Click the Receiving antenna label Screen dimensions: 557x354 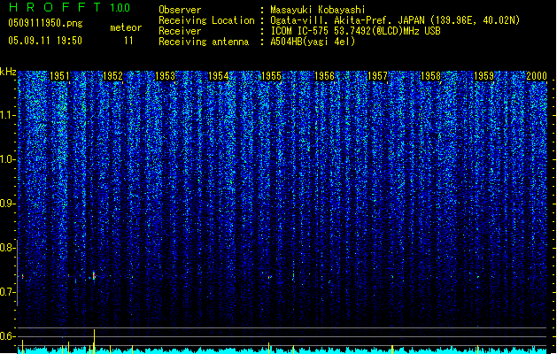click(x=204, y=42)
